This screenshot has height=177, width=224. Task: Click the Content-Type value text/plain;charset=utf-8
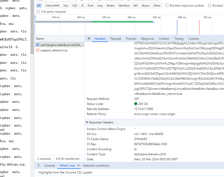tap(150, 154)
